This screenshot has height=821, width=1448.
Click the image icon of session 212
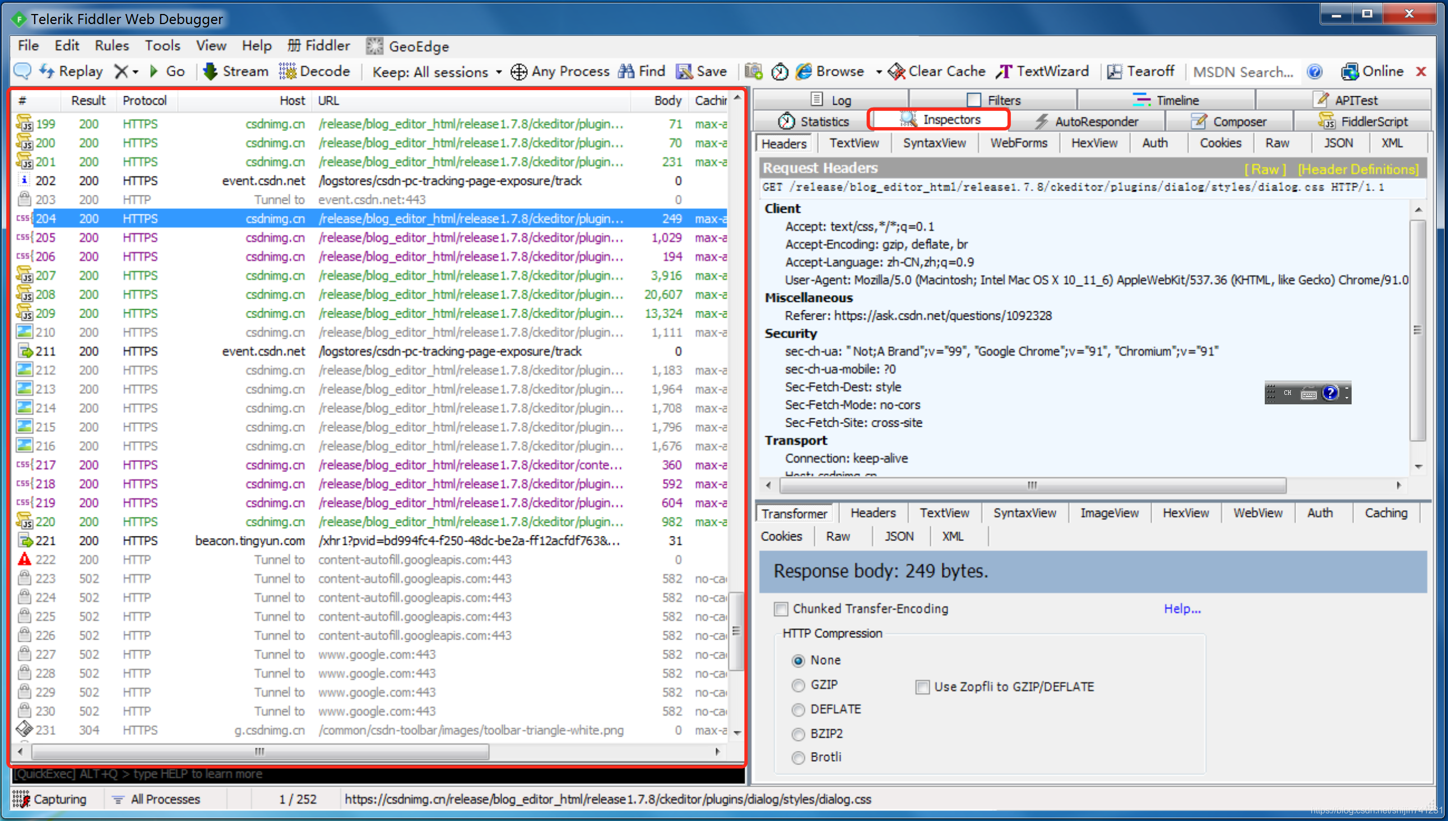pyautogui.click(x=24, y=370)
